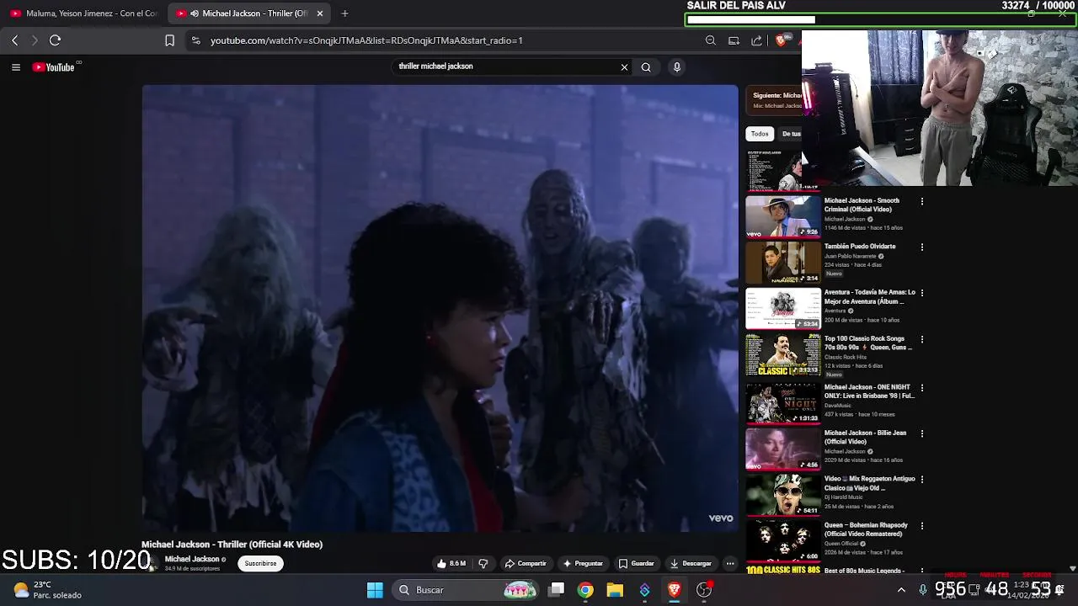
Task: Click microphone icon in system tray
Action: [923, 590]
